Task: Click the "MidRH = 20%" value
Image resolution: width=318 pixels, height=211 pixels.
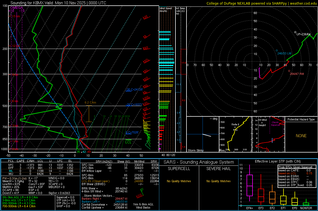Action: click(11, 187)
